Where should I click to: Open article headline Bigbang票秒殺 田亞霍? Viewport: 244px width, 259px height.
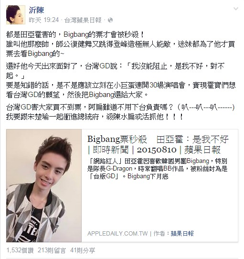point(158,139)
